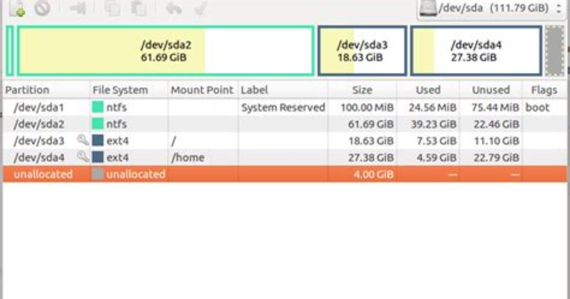This screenshot has width=570, height=299.
Task: Click 'ntfs' text in the /dev/sda1 row
Action: coord(116,108)
